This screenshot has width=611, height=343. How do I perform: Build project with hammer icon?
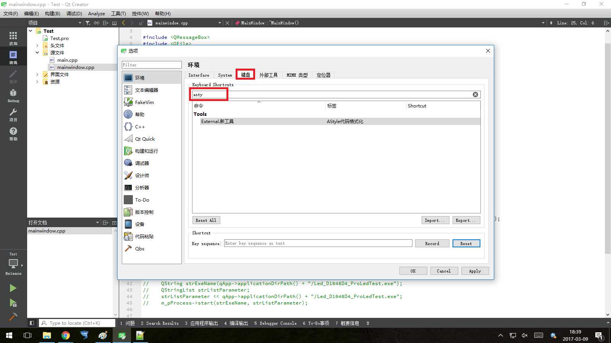pos(13,317)
